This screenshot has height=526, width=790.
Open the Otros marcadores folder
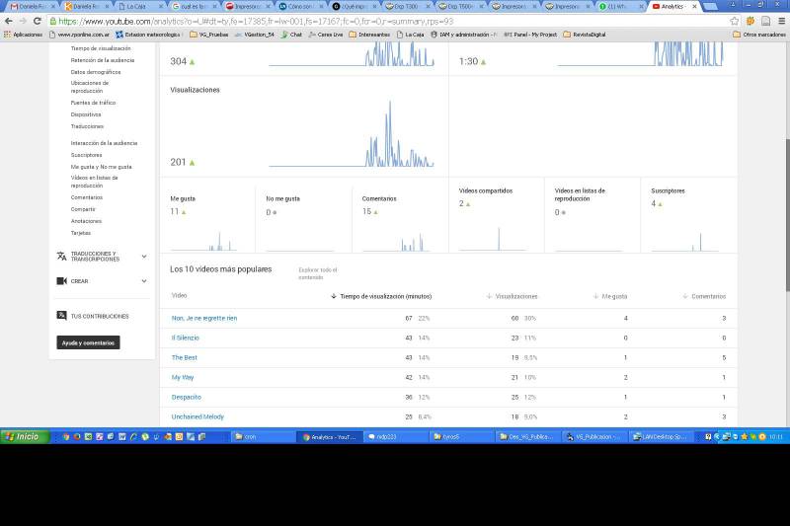tap(759, 35)
